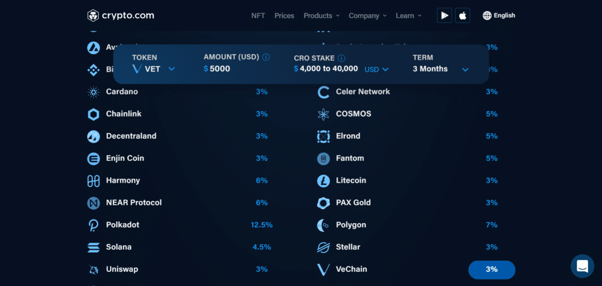Click the Stellar name
The height and width of the screenshot is (286, 602).
pos(348,247)
